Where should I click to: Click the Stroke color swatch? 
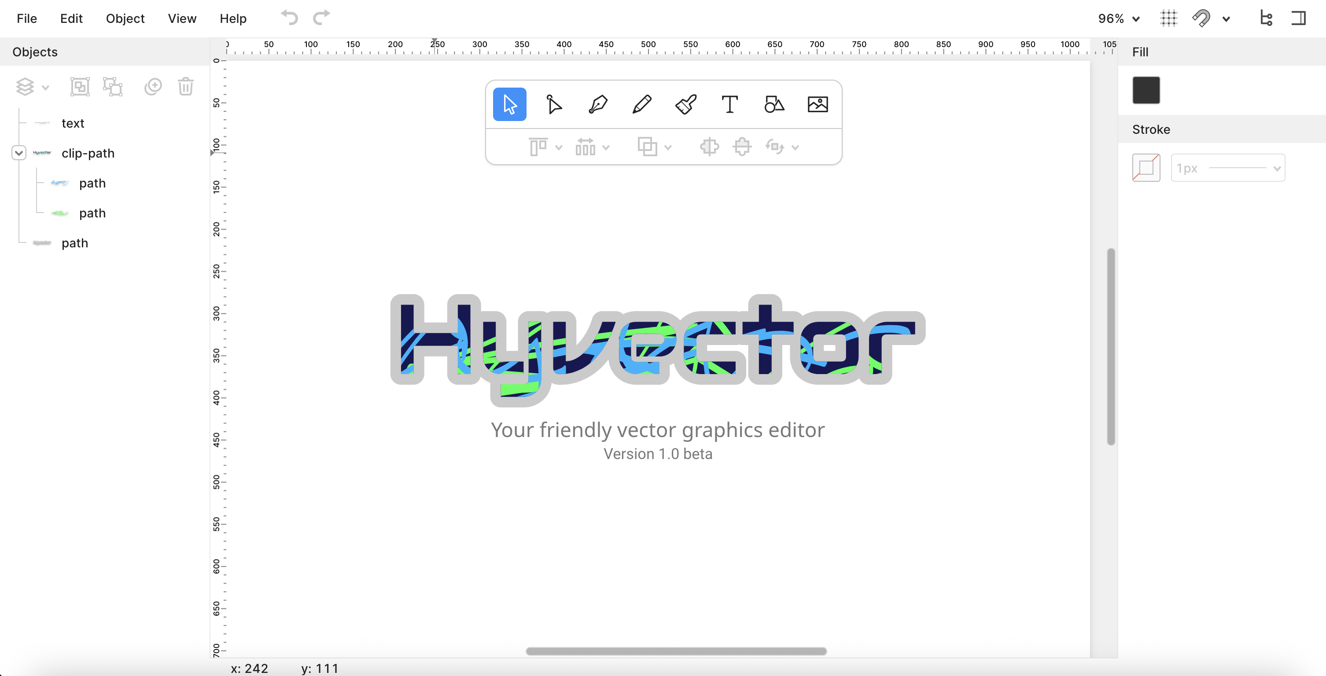coord(1146,168)
